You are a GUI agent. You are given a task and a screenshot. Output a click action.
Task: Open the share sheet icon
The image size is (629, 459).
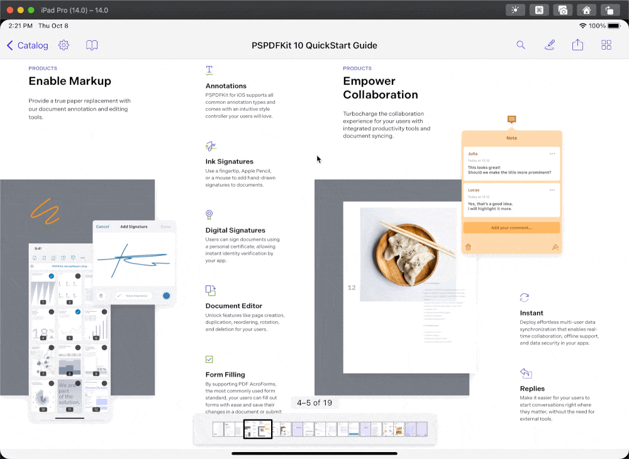coord(577,45)
